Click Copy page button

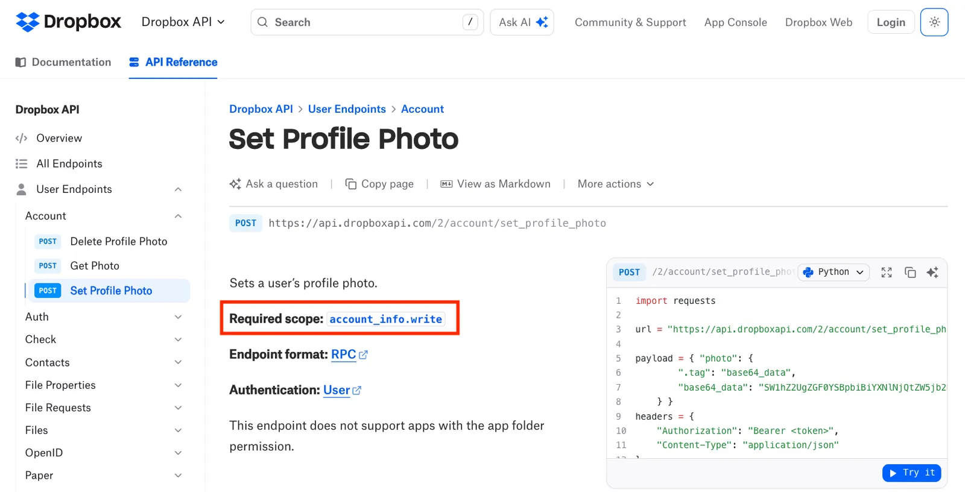(379, 184)
